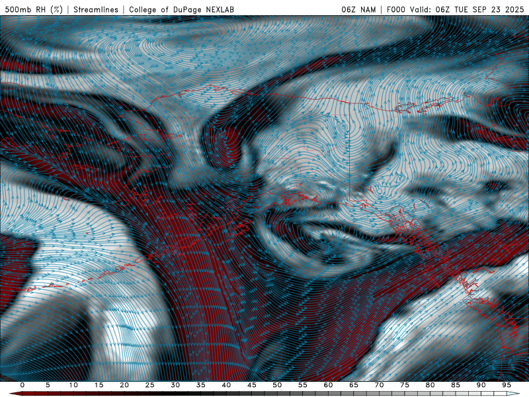Click the colorbar label "85"
The width and height of the screenshot is (529, 397).
click(x=456, y=385)
